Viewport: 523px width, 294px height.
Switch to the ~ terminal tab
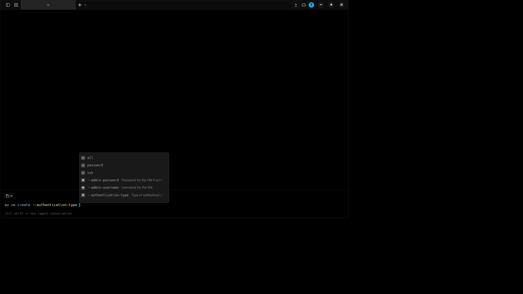pyautogui.click(x=48, y=5)
